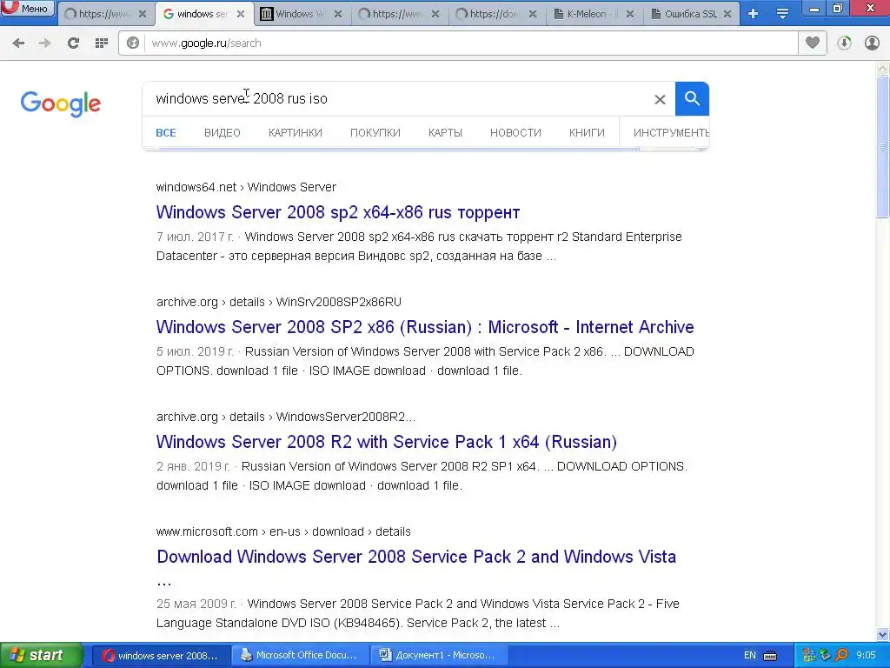Click page scrollbar up arrow
Viewport: 890px width, 668px height.
pyautogui.click(x=883, y=68)
